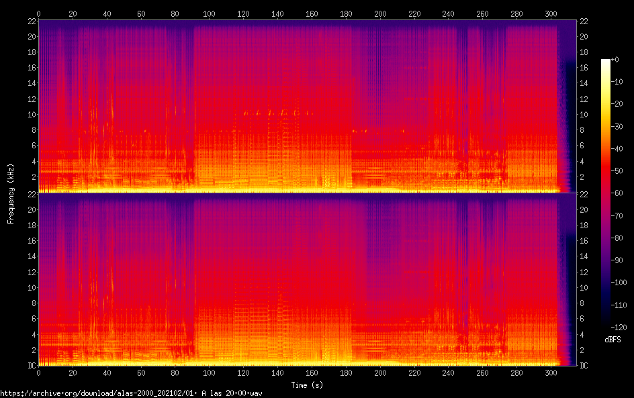Click the "DC" label on the right frequency axis
This screenshot has width=634, height=398.
click(584, 366)
